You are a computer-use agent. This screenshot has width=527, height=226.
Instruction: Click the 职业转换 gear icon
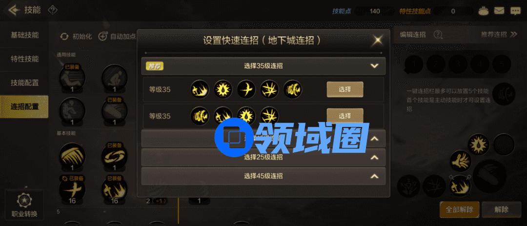[x=24, y=201]
